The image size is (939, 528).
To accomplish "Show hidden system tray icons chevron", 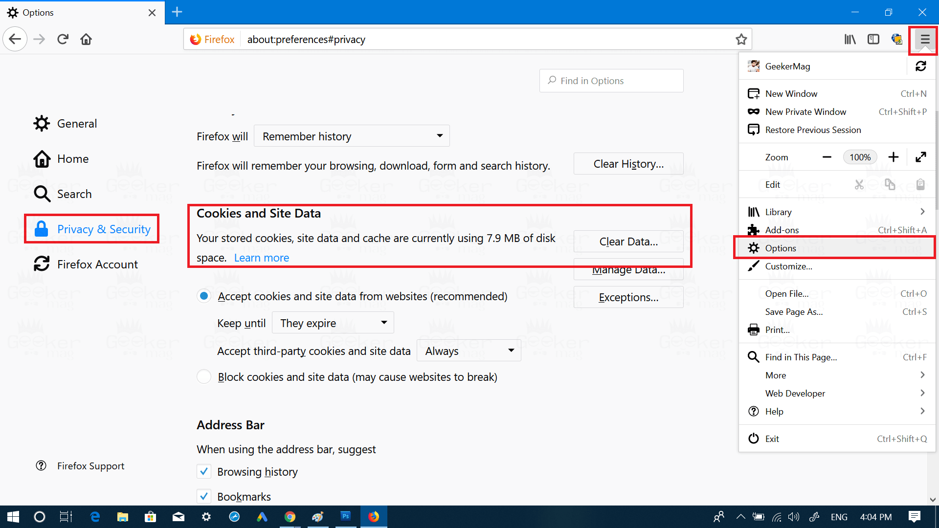I will 740,517.
